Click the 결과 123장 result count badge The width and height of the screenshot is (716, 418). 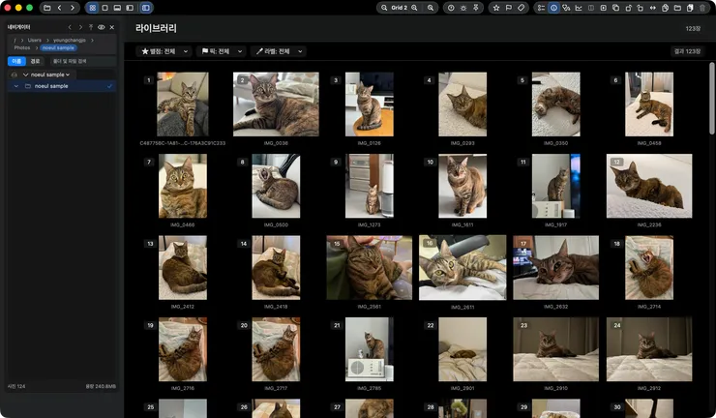[687, 51]
